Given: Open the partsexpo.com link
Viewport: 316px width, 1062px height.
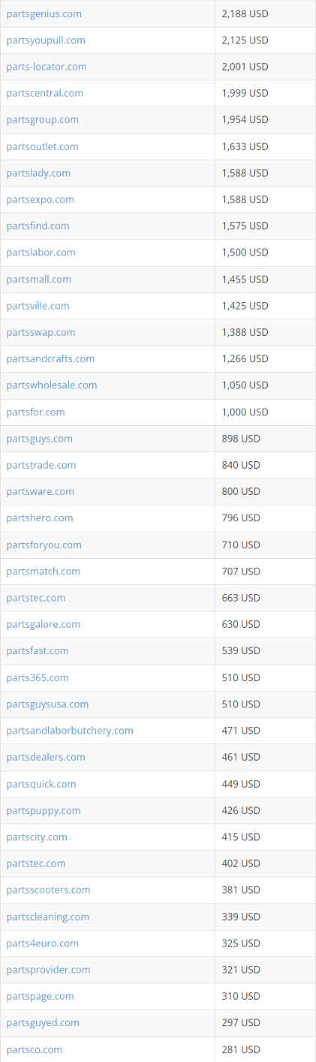Looking at the screenshot, I should pos(40,199).
